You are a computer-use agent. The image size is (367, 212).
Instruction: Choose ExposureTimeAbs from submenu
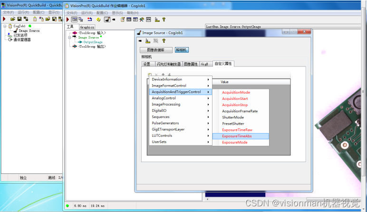(241, 136)
